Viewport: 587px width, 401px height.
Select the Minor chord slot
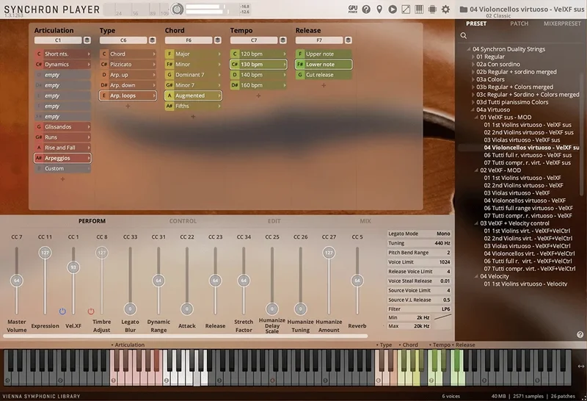pyautogui.click(x=193, y=65)
